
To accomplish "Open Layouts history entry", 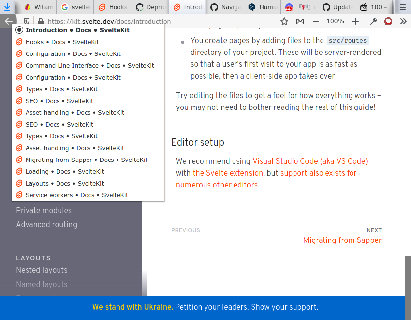I will pyautogui.click(x=88, y=184).
